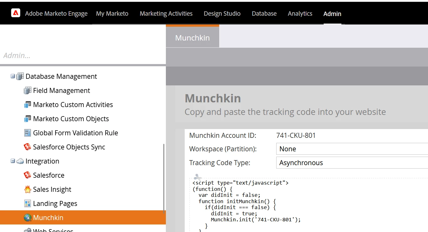Click the Munchkin globe icon

click(x=28, y=218)
